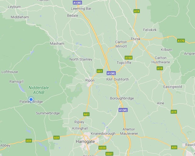195x156 pixels.
Task: Select the A59 badge near Abbey
Action: point(29,141)
